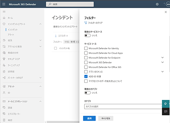Click the bottom horizontal scrollbar left arrow
170x123 pixels.
click(46, 122)
